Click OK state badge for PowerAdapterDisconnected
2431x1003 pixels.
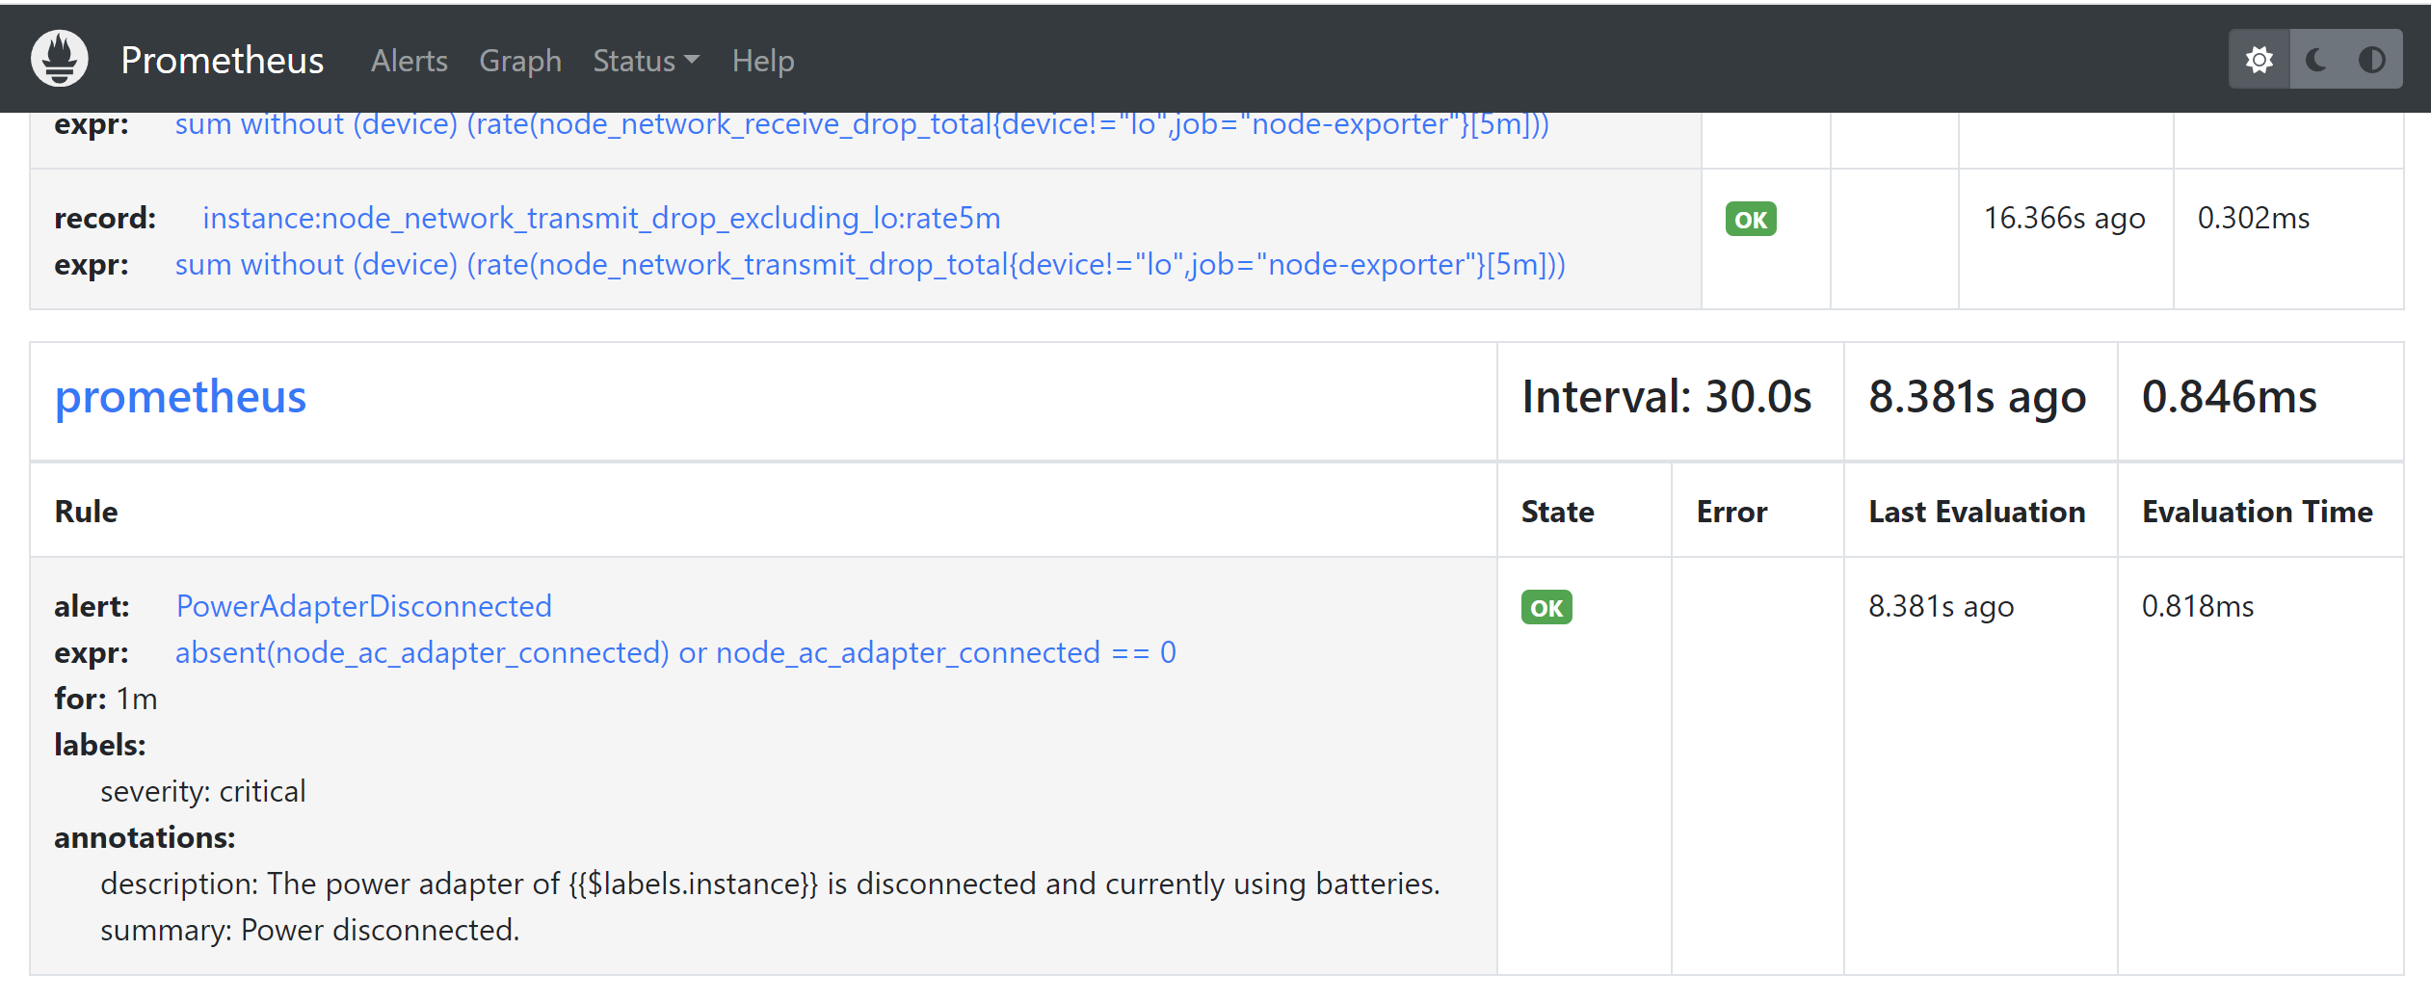pos(1546,608)
